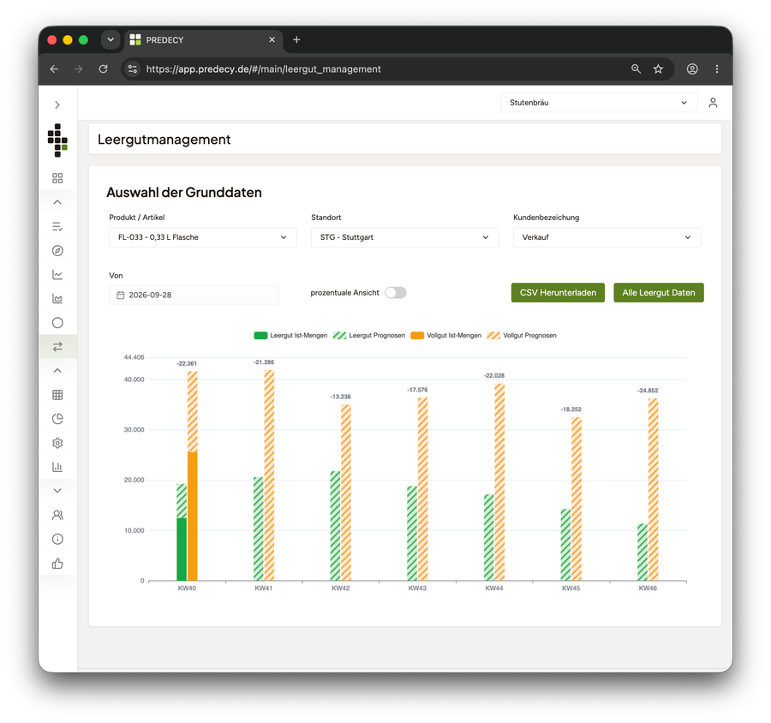771x723 pixels.
Task: Open the Stutenbräu company dropdown
Action: tap(599, 103)
